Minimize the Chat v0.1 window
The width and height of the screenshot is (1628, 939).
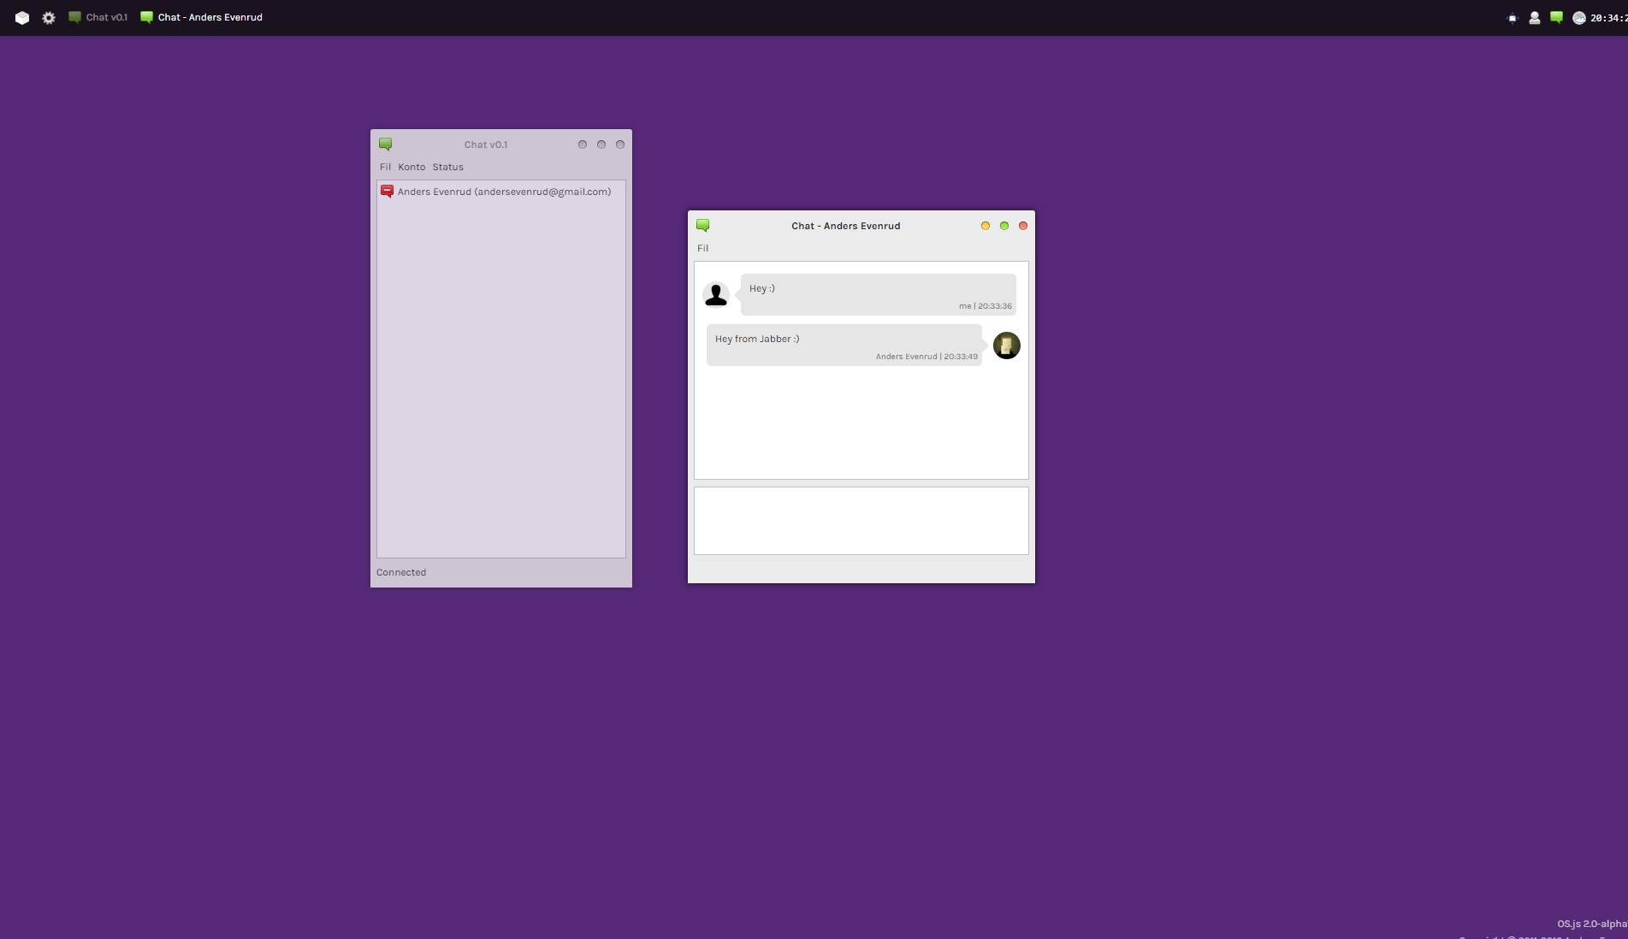(583, 145)
